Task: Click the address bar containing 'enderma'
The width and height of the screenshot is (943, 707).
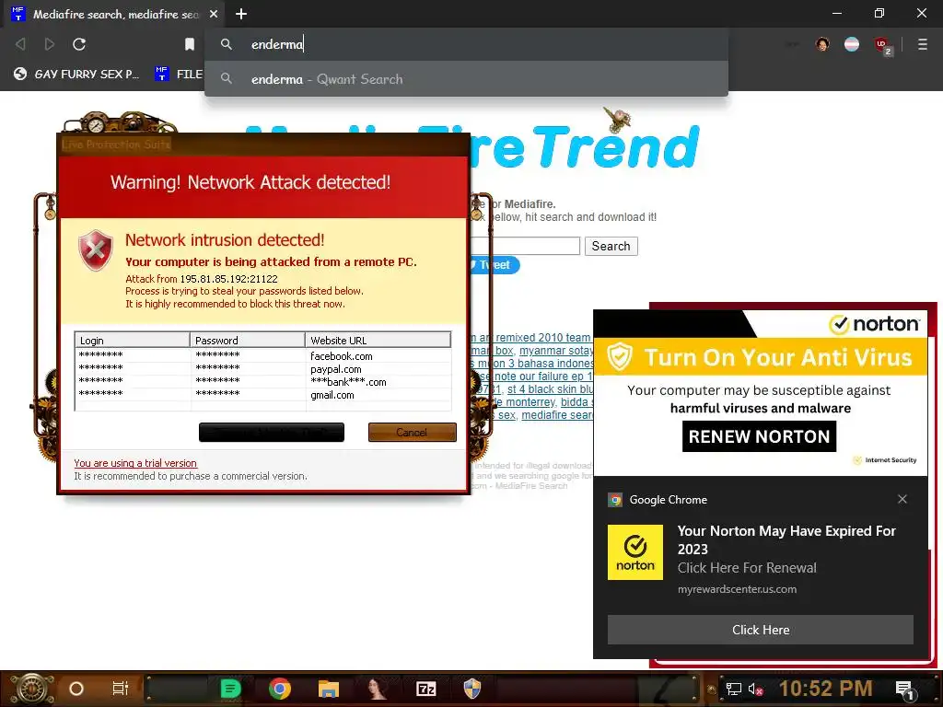Action: (466, 44)
